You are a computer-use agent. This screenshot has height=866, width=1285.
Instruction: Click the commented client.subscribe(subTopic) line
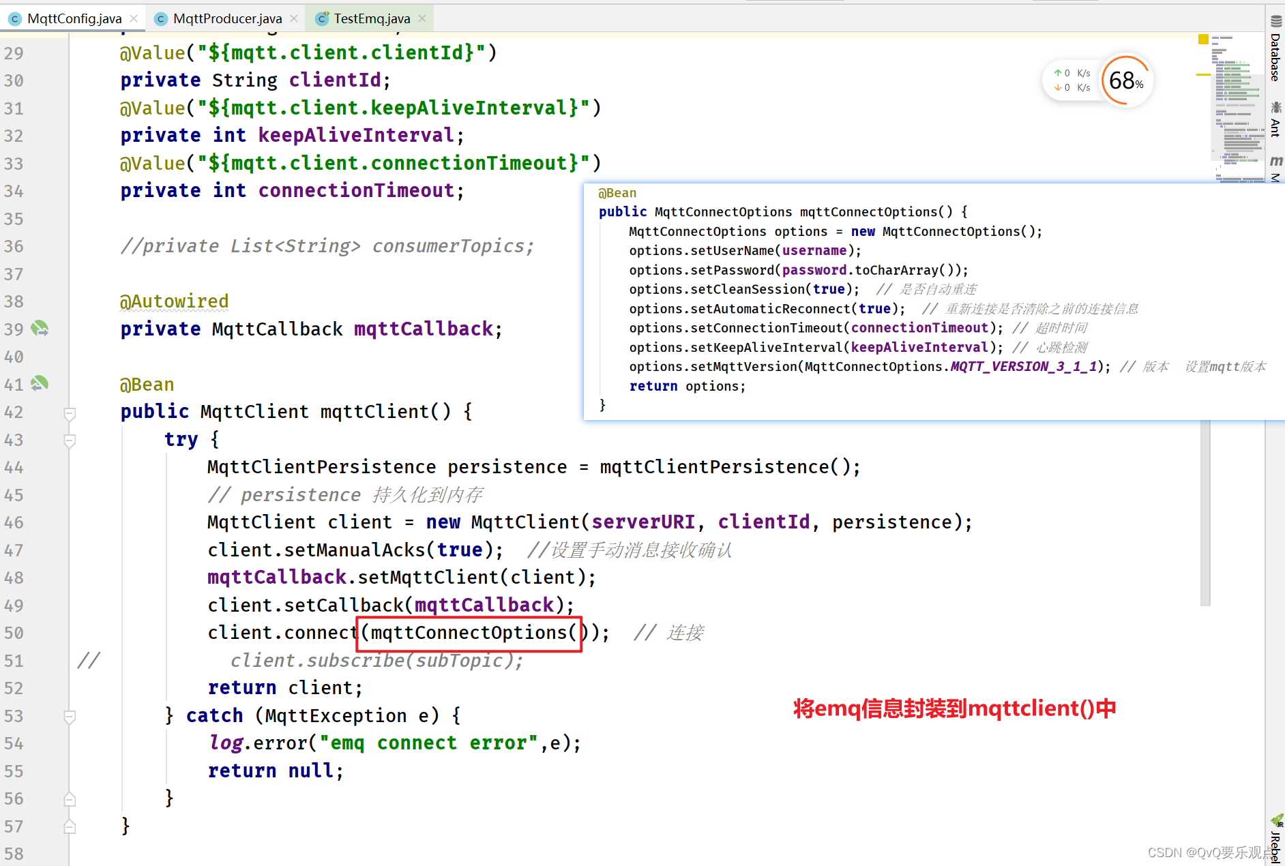[376, 661]
